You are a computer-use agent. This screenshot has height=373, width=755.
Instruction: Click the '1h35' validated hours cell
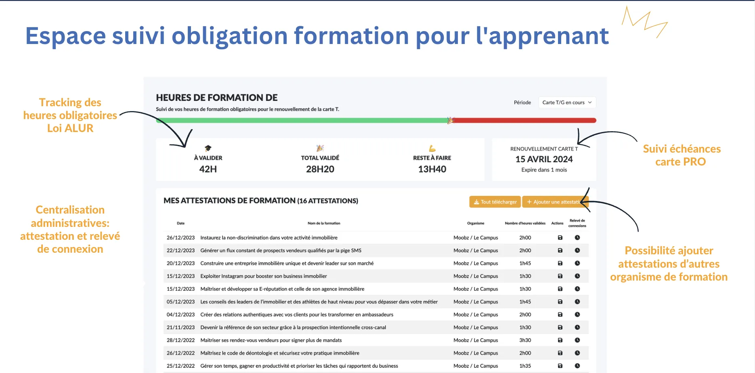[x=525, y=366]
